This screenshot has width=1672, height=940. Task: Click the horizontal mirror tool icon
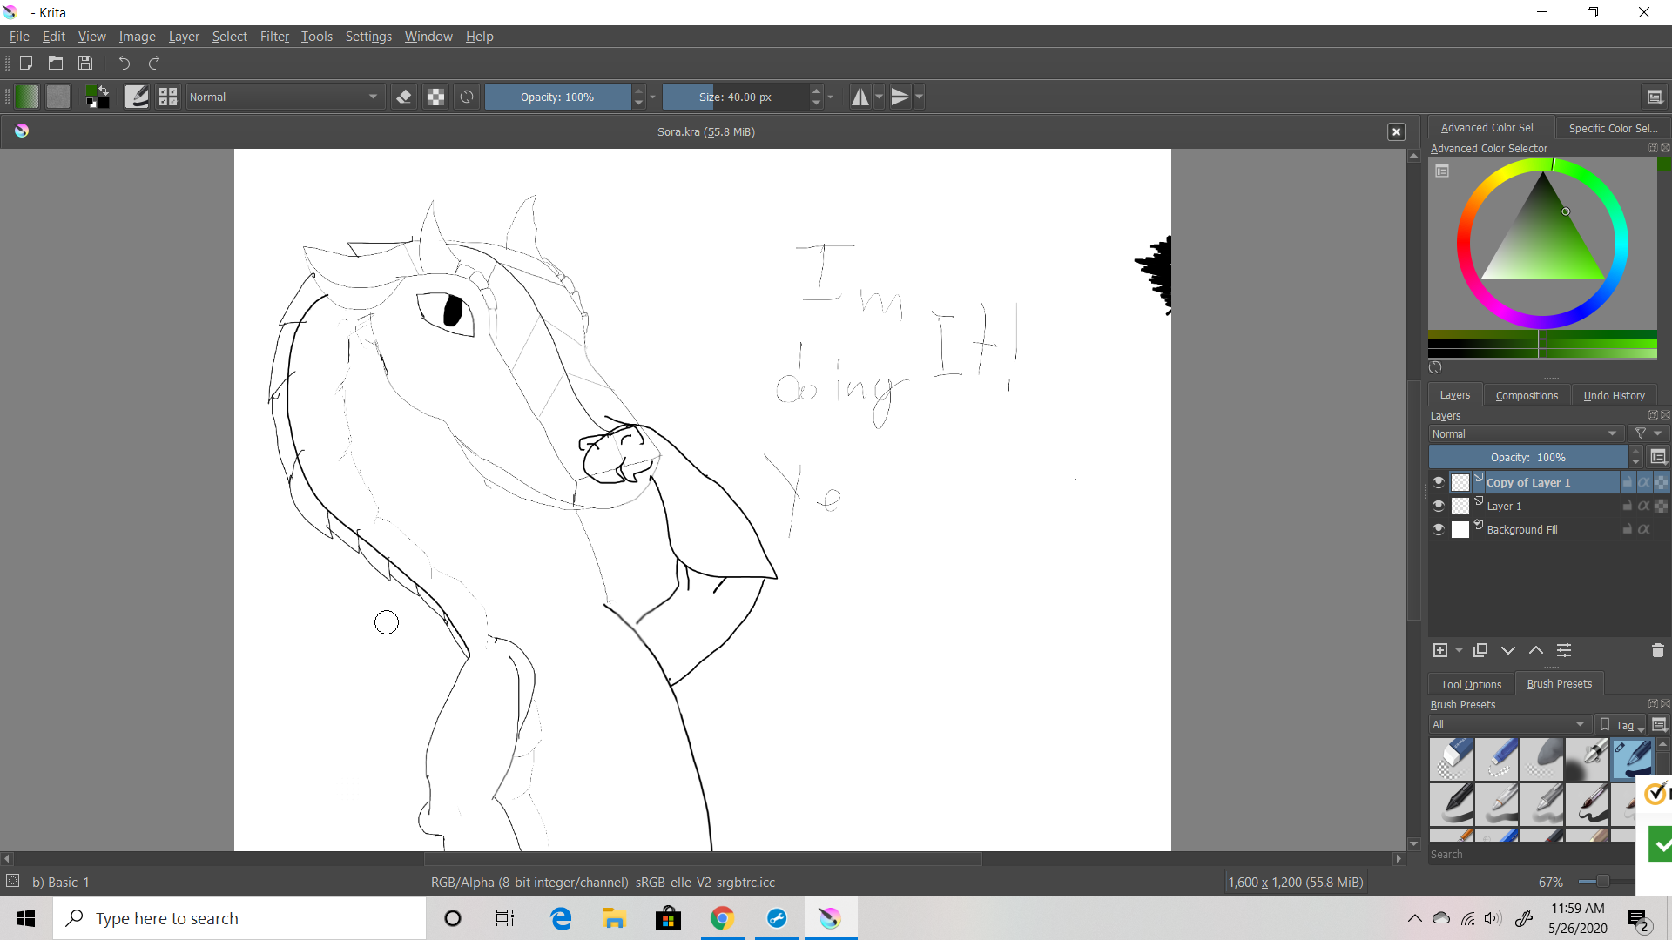pos(860,97)
